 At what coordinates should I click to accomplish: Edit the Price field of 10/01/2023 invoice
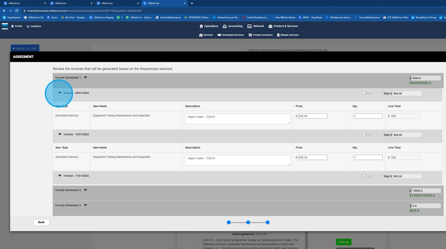(313, 158)
